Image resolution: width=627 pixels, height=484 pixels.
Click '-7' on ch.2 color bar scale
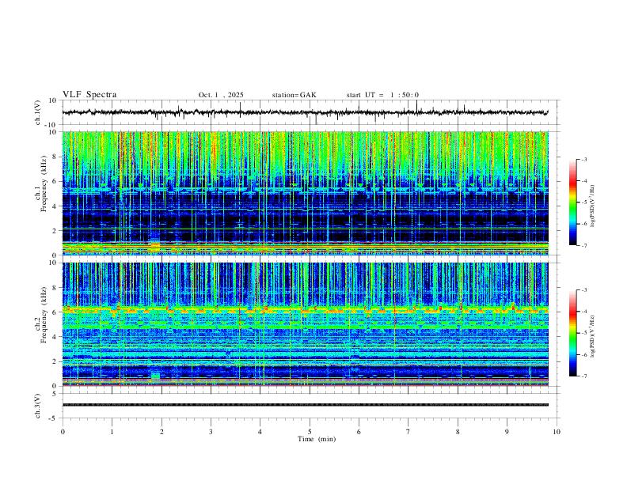click(x=584, y=376)
